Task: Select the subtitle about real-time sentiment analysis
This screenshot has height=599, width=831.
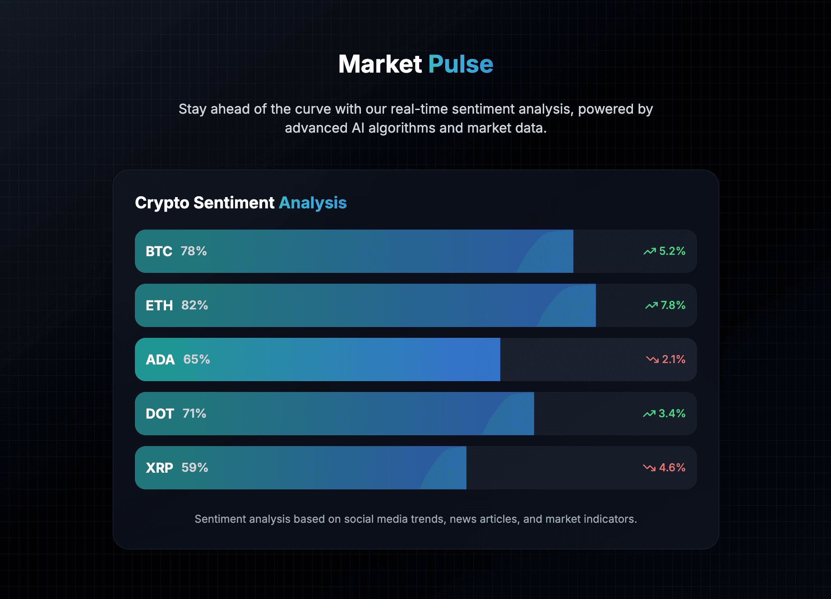Action: coord(415,118)
